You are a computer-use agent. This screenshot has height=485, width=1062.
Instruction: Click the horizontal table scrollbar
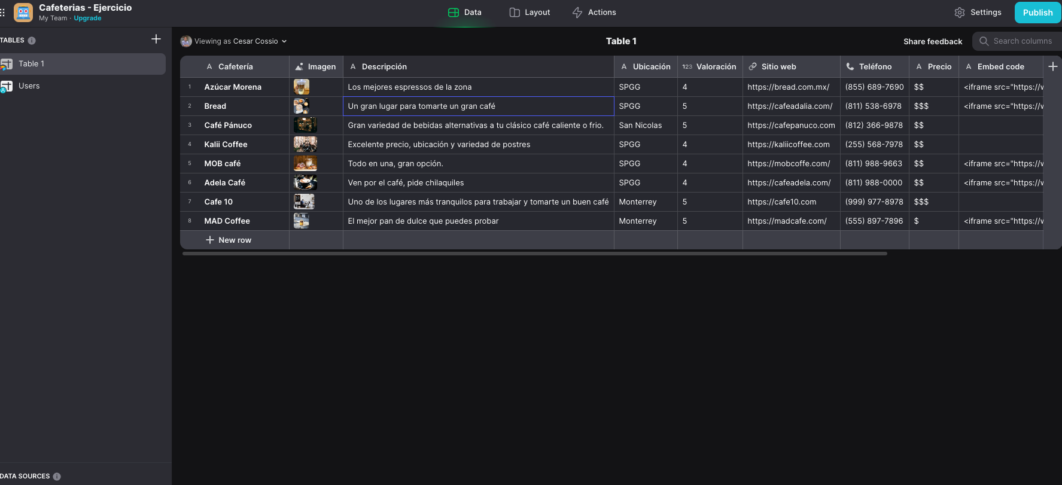click(535, 254)
